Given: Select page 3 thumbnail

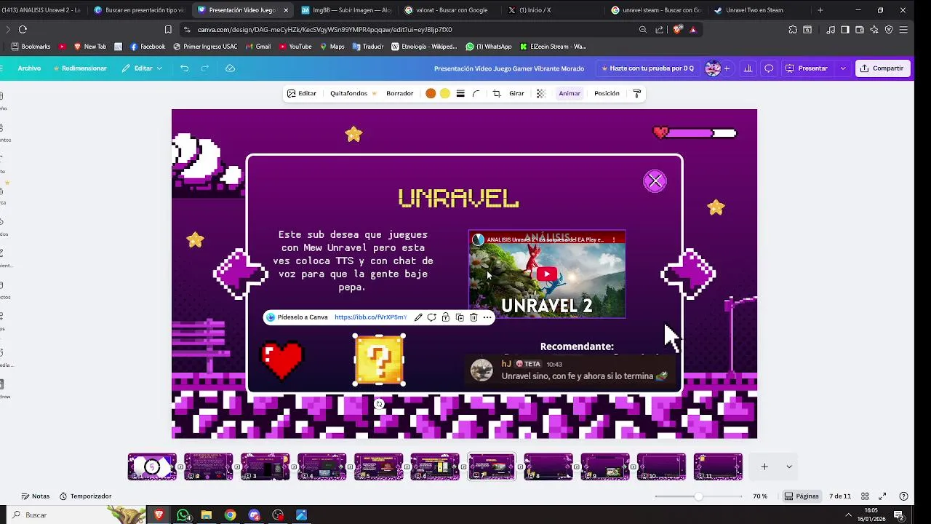Looking at the screenshot, I should coord(265,467).
